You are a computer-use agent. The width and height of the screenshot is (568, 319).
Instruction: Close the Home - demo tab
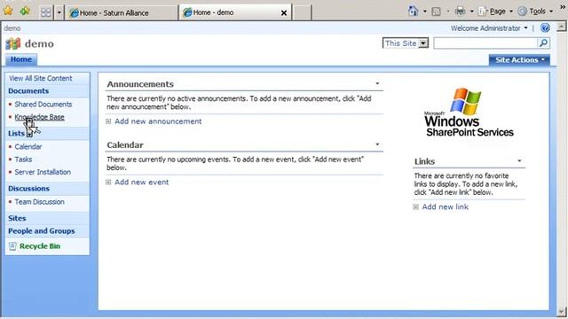click(284, 13)
